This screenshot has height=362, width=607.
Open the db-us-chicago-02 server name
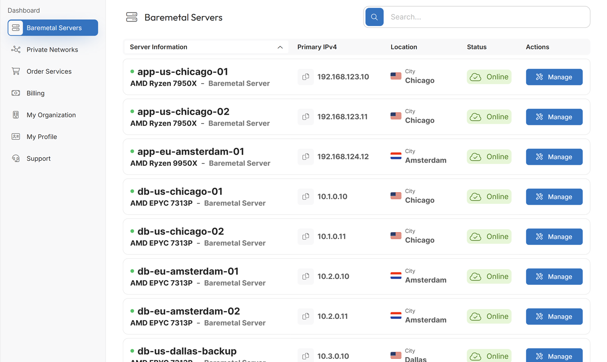(180, 231)
